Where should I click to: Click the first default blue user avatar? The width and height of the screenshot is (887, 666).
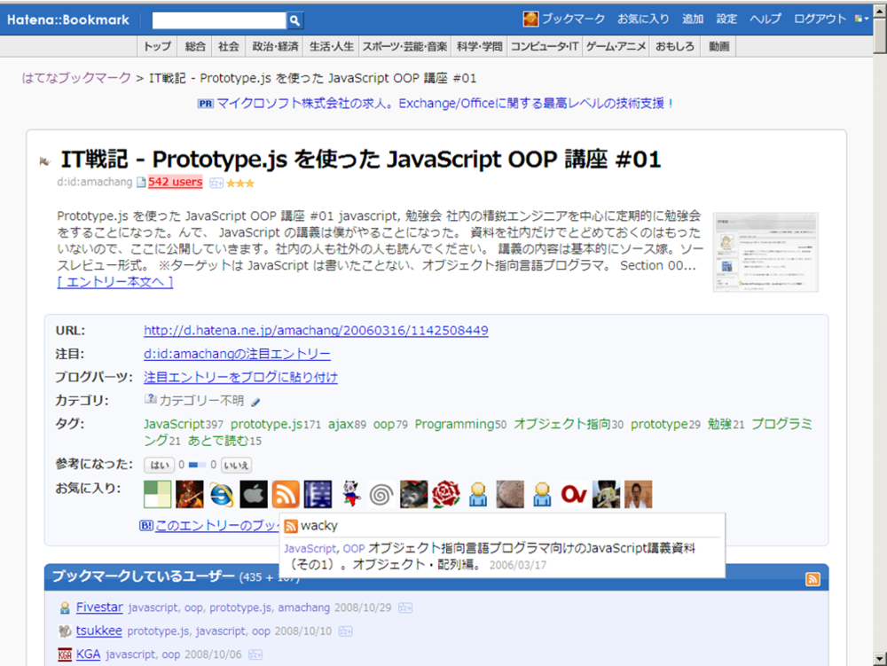point(478,494)
